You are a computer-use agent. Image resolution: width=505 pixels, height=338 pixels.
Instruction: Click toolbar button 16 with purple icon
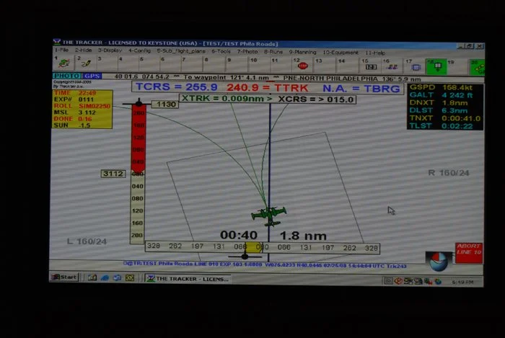tap(392, 66)
